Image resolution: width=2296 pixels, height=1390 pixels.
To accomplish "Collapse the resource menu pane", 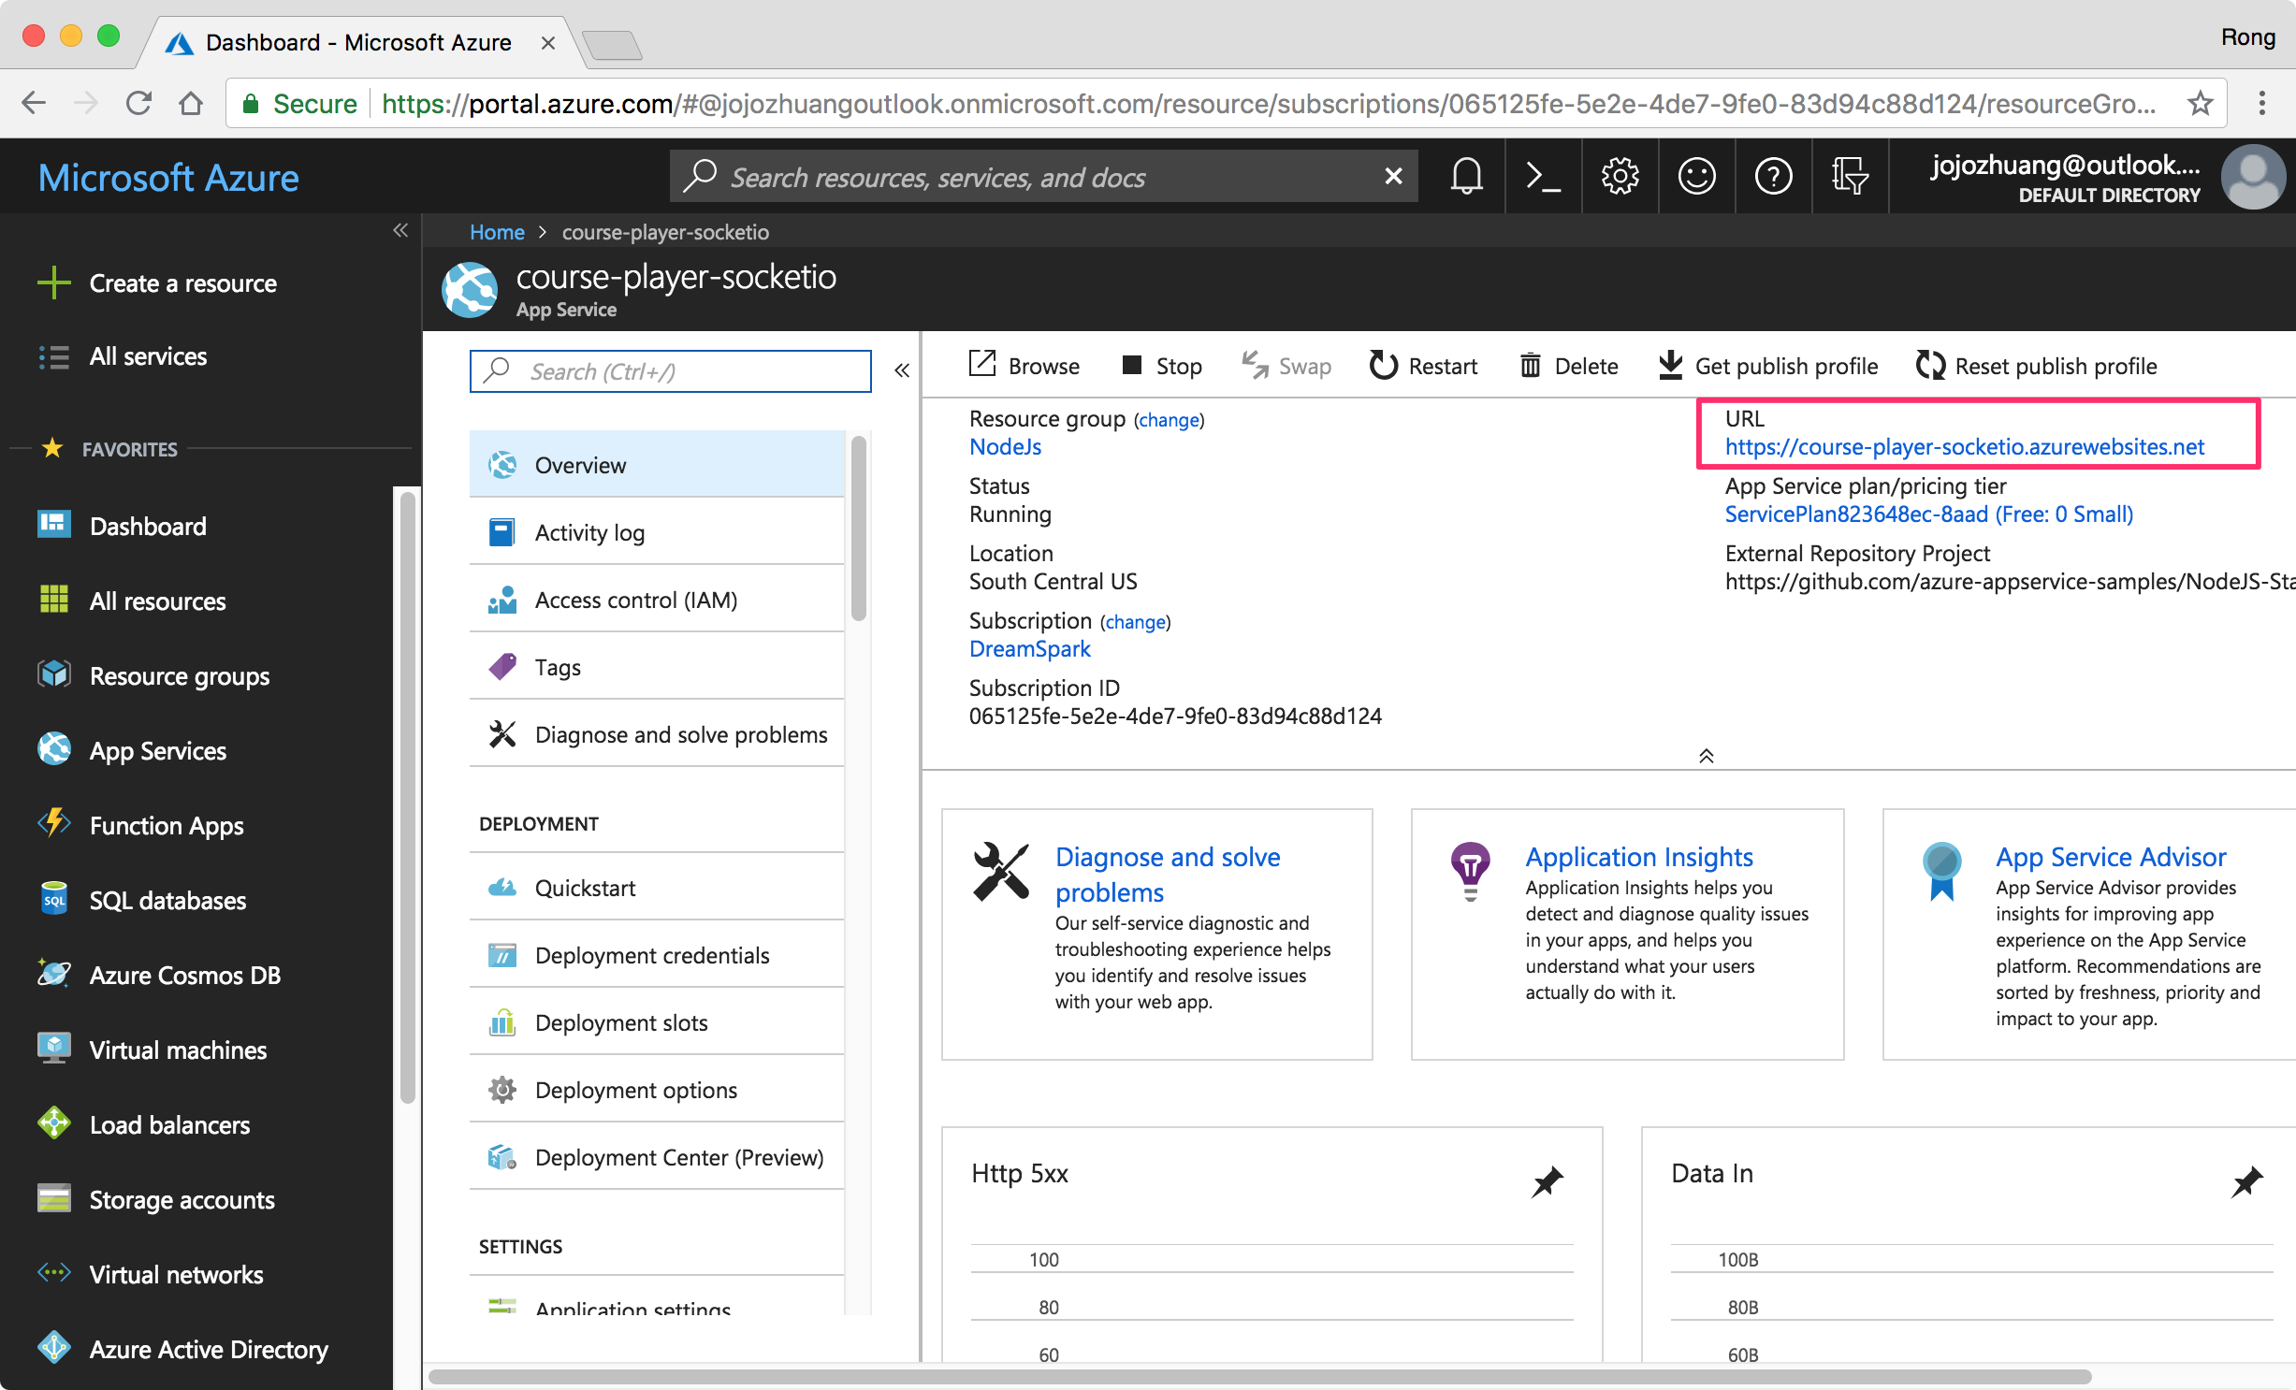I will (x=902, y=370).
